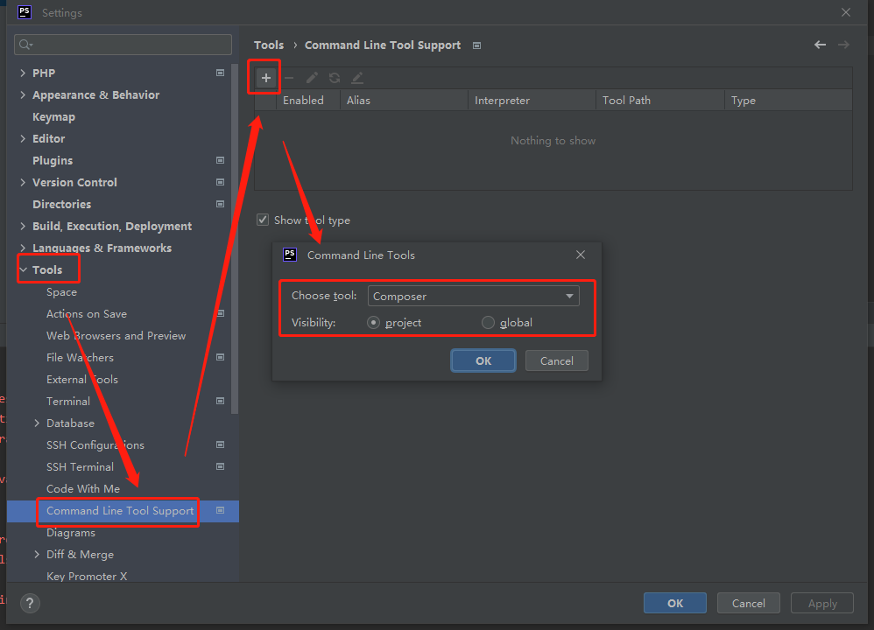
Task: Click the Add (+) tool button
Action: tap(266, 78)
